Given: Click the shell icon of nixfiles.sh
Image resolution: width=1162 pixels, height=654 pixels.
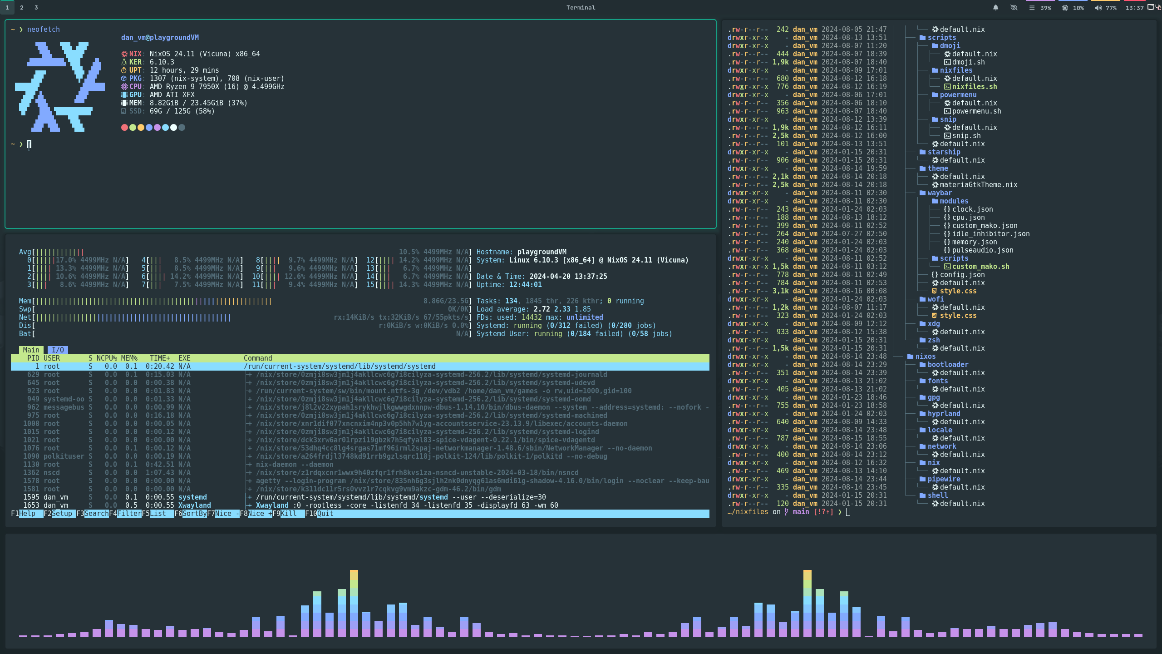Looking at the screenshot, I should coord(947,86).
